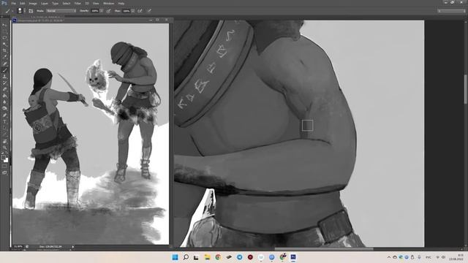Toggle the Brush panel button
468x263 pixels.
(31, 11)
